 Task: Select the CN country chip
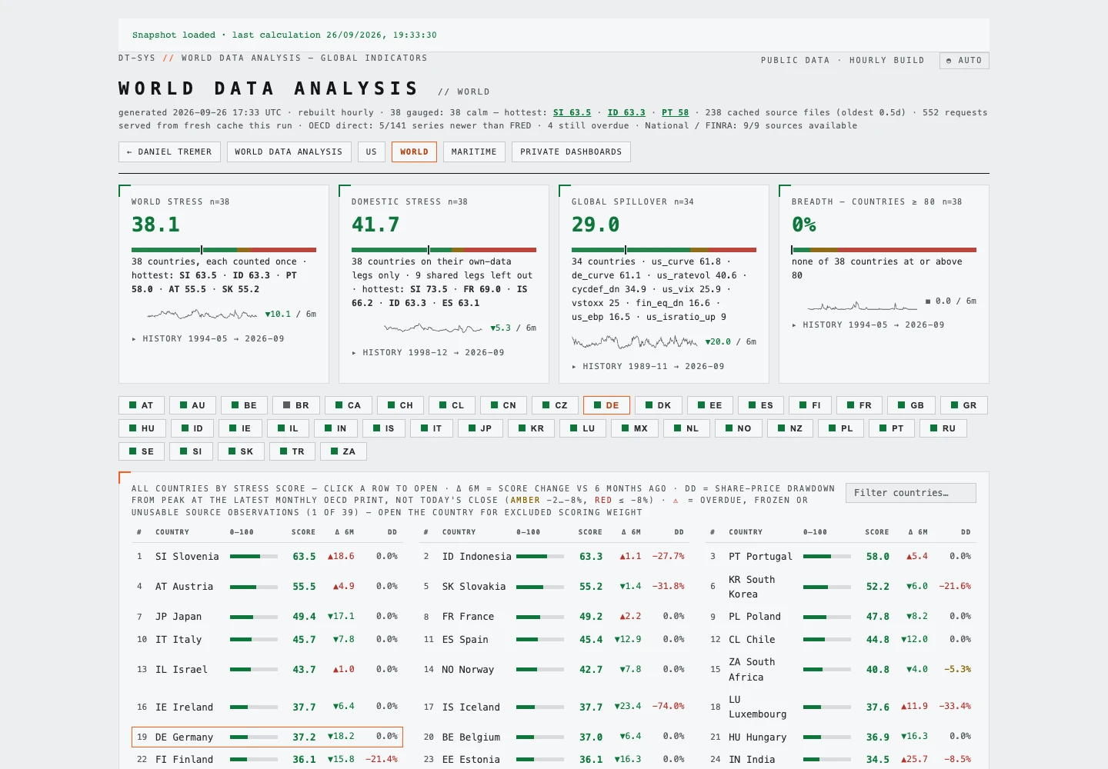[503, 405]
